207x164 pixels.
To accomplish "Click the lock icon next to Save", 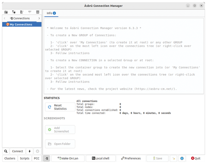I will pyautogui.click(x=174, y=158).
